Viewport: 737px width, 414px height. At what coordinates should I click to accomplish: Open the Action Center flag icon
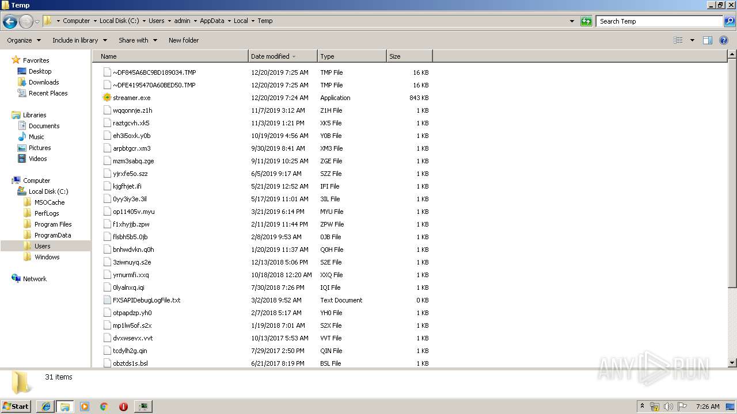(682, 407)
